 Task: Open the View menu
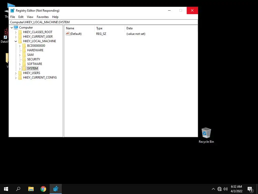tap(30, 17)
